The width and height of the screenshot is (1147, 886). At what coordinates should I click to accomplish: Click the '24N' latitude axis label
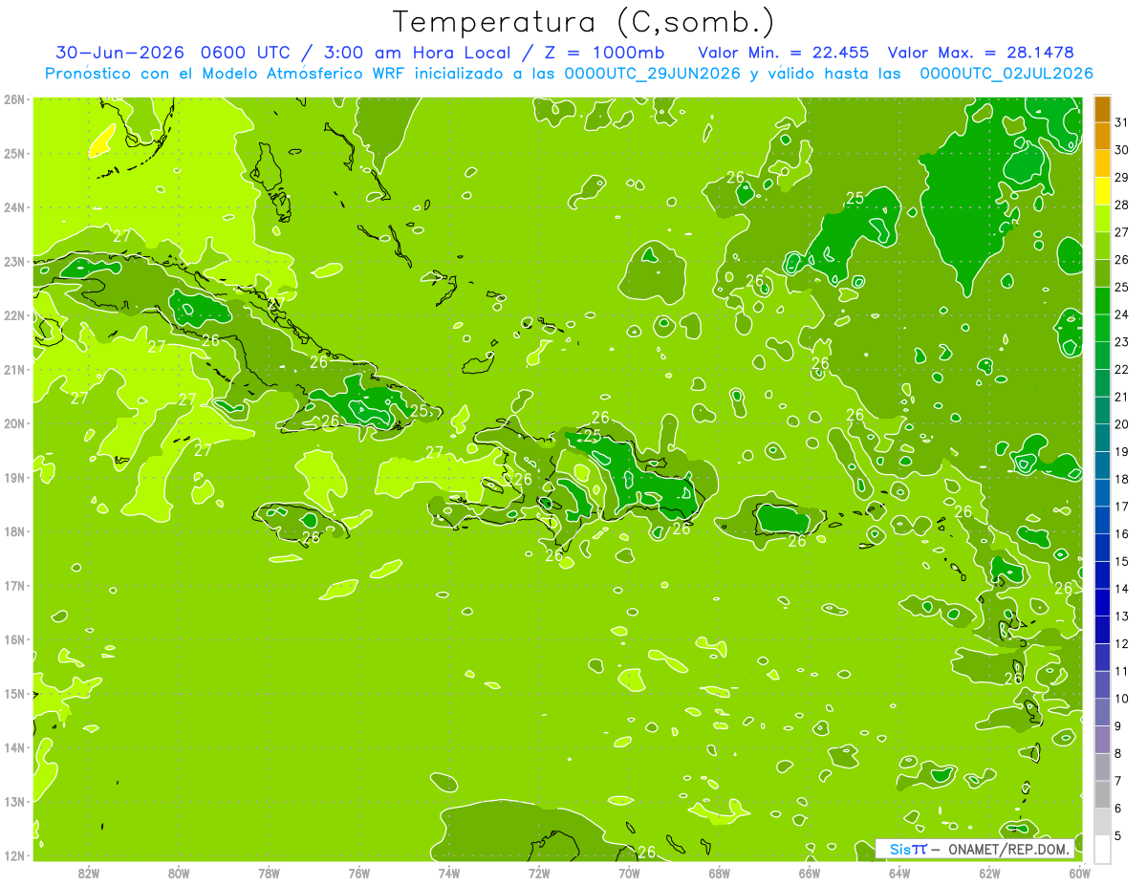[14, 207]
